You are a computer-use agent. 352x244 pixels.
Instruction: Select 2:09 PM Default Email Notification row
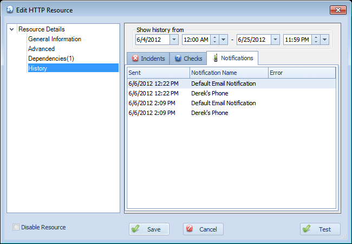click(231, 103)
